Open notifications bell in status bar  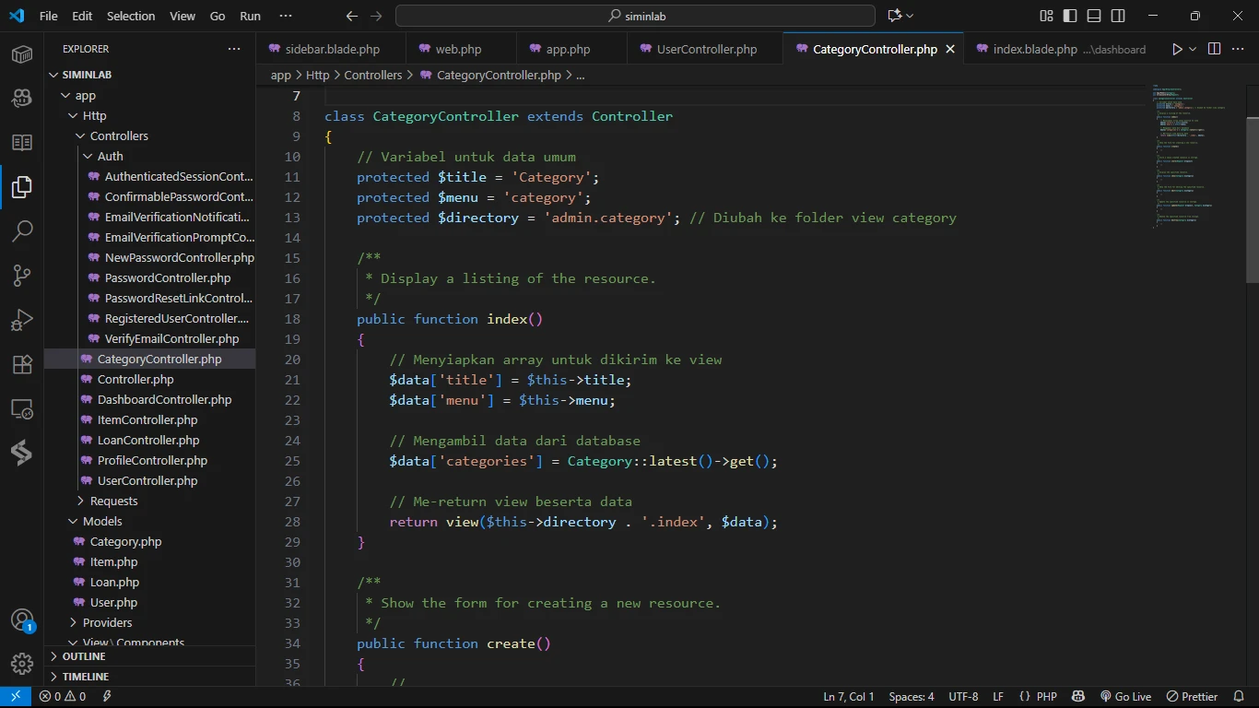pos(1241,697)
